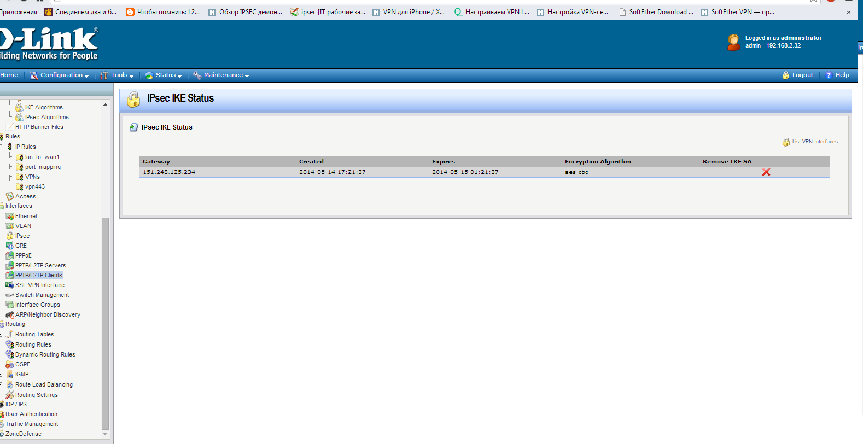Expand the Route Load Balancing node
This screenshot has width=863, height=444.
click(x=2, y=384)
